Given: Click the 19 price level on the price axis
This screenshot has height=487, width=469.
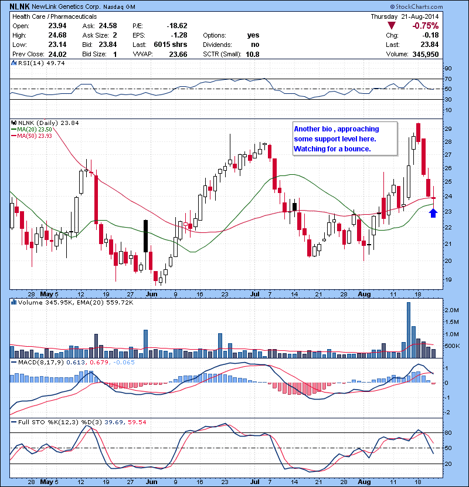Looking at the screenshot, I should (x=448, y=279).
